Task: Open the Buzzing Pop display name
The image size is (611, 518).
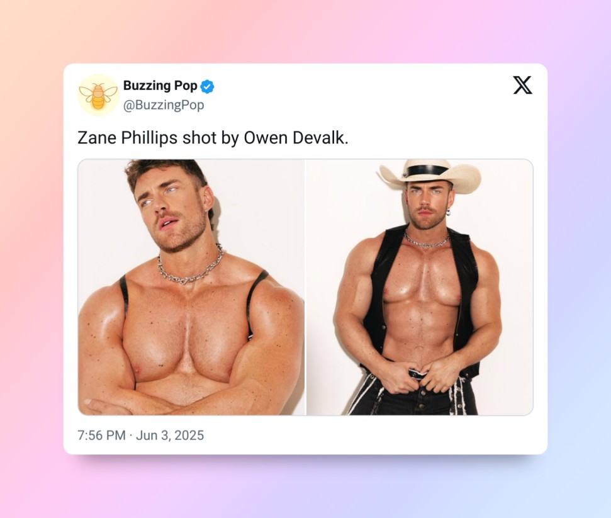Action: point(160,86)
